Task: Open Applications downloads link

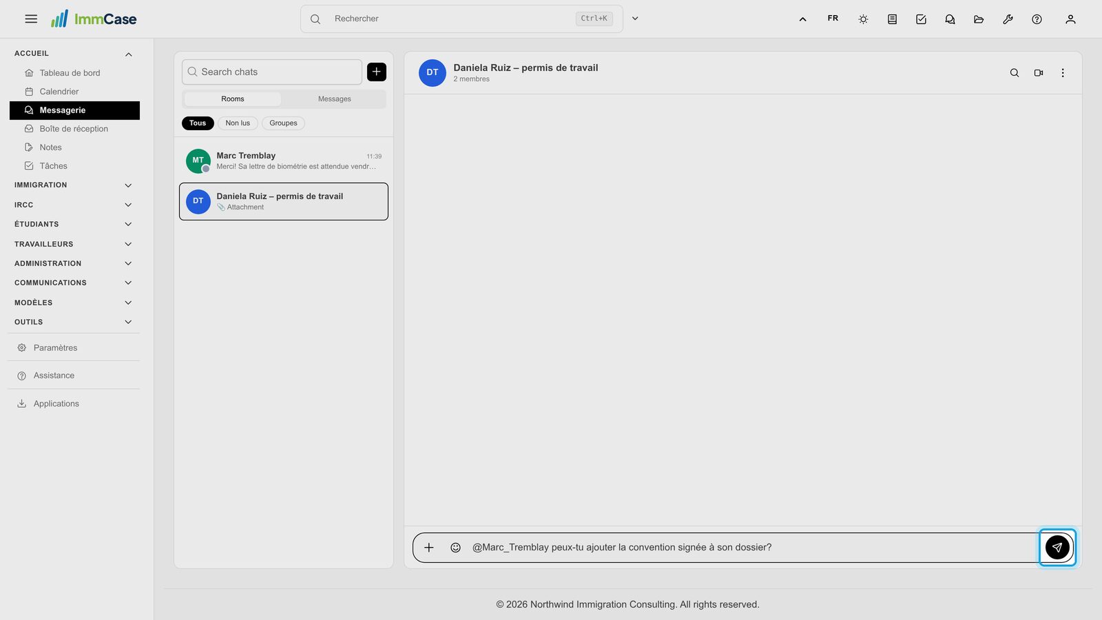Action: coord(74,404)
